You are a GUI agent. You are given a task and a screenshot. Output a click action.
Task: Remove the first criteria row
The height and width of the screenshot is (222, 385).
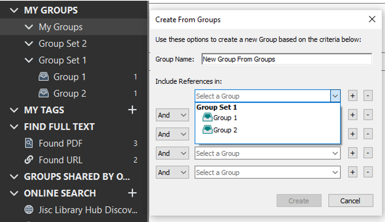[368, 96]
